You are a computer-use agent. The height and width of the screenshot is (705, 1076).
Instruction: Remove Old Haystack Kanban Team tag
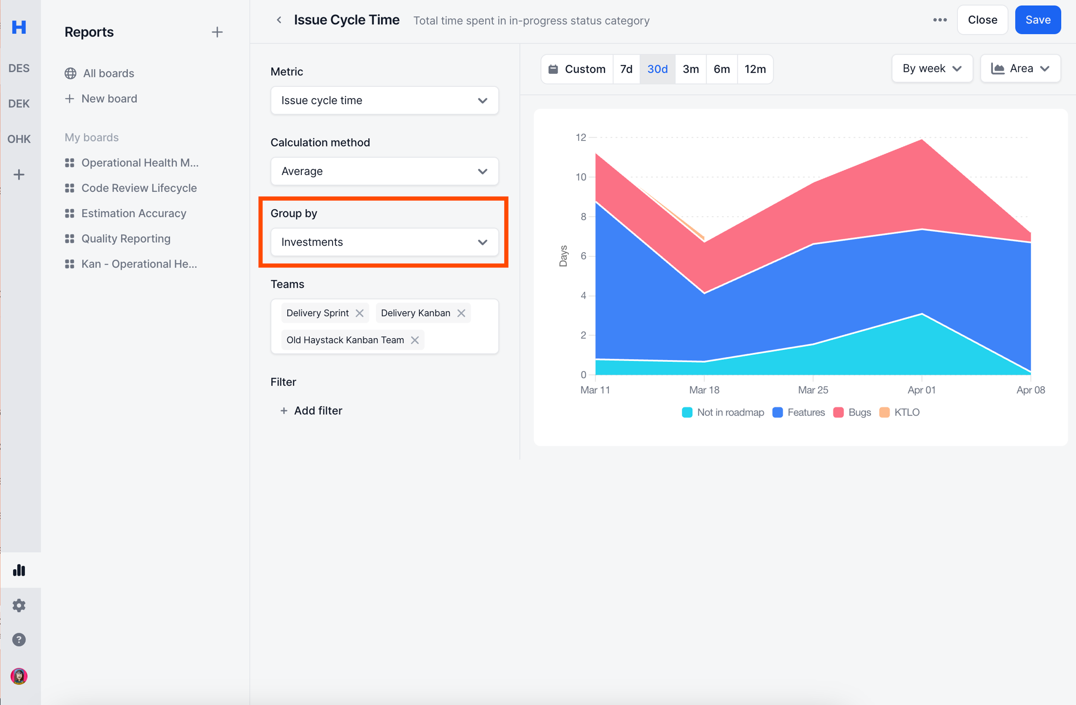(x=415, y=340)
